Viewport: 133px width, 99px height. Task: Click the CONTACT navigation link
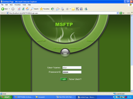coord(90,41)
